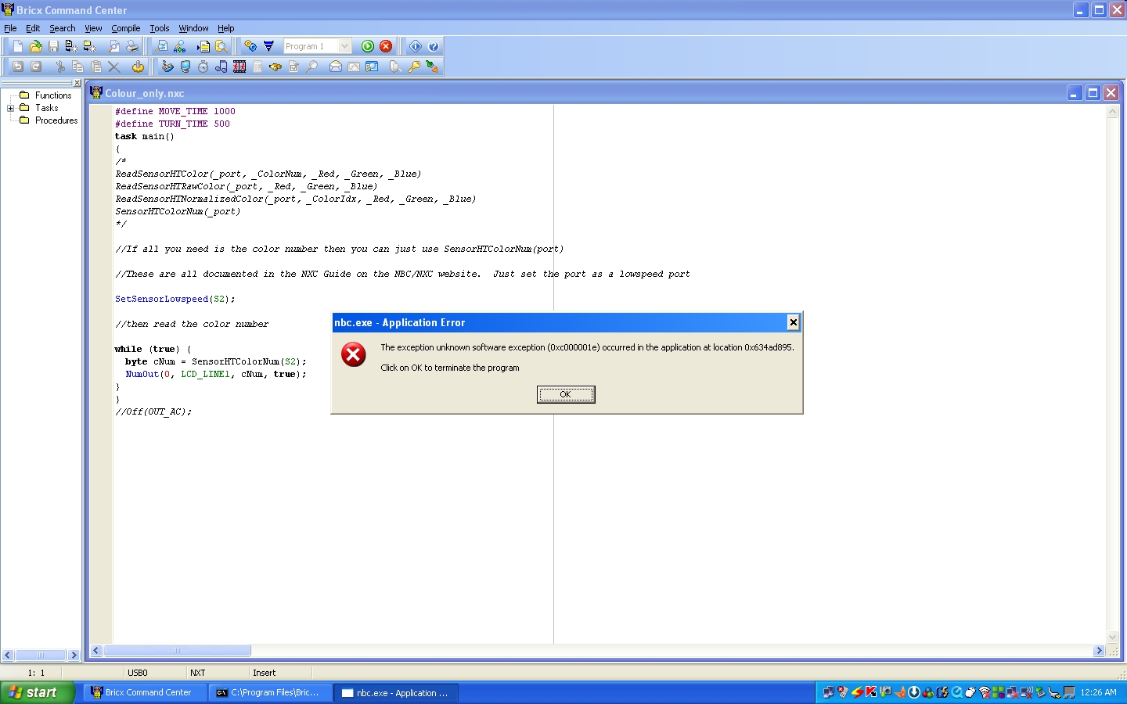Redo the edit from the toolbar
The width and height of the screenshot is (1127, 704).
36,67
